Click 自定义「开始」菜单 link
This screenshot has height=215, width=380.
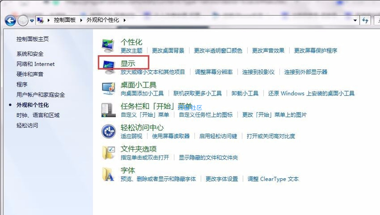click(145, 114)
